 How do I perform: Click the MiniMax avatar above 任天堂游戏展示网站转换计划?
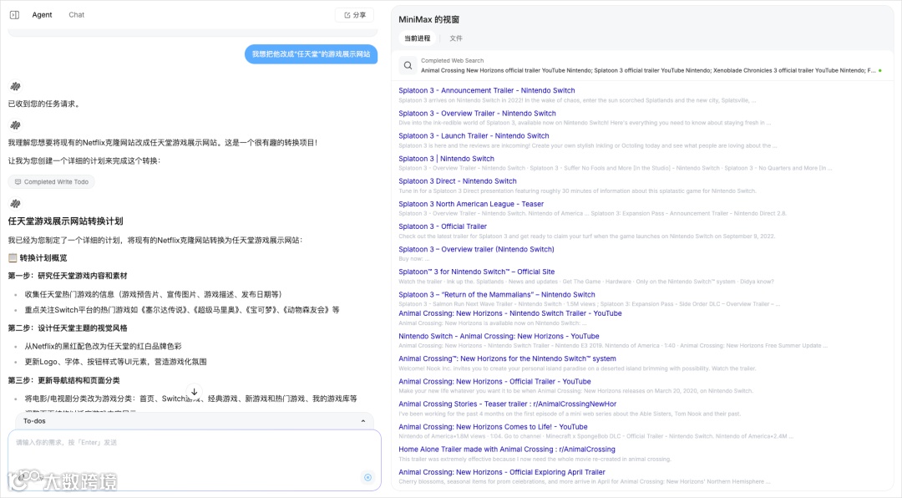point(15,203)
